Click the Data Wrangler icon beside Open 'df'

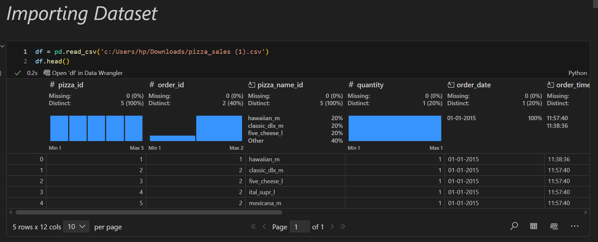coord(47,73)
